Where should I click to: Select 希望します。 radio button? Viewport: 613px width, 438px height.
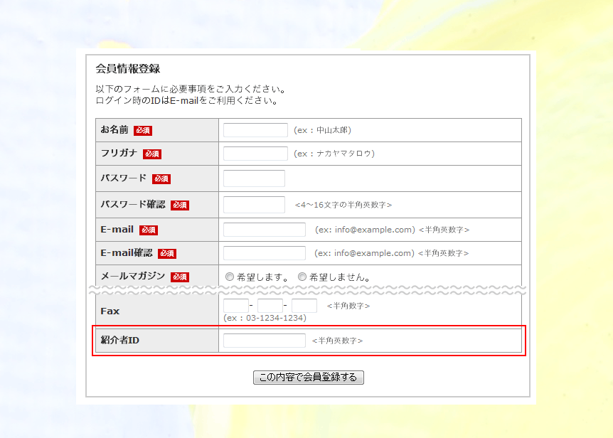[x=230, y=277]
